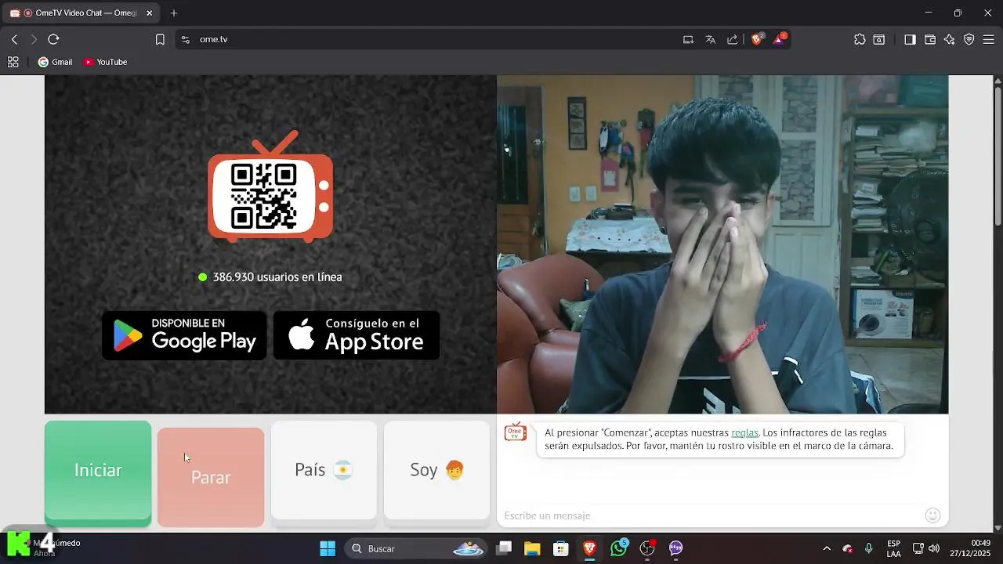This screenshot has height=564, width=1003.
Task: Open the extensions puzzle icon
Action: point(860,39)
